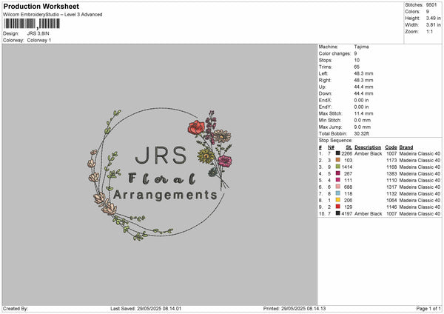The image size is (444, 314).
Task: Choose the light blue swatch in stop 7
Action: tap(337, 193)
